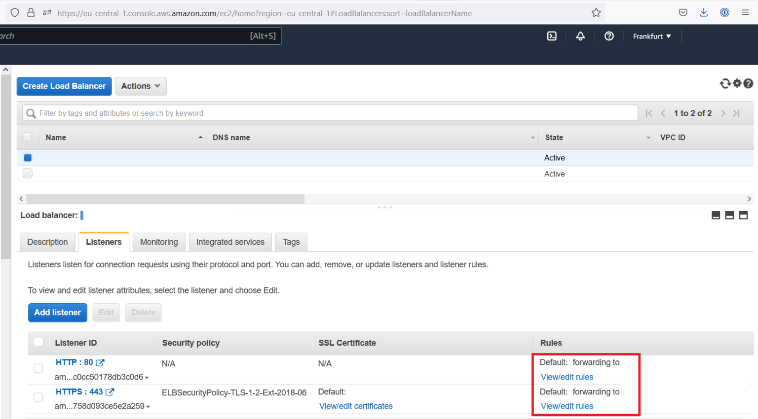This screenshot has width=758, height=419.
Task: Switch to the Monitoring tab
Action: click(158, 242)
